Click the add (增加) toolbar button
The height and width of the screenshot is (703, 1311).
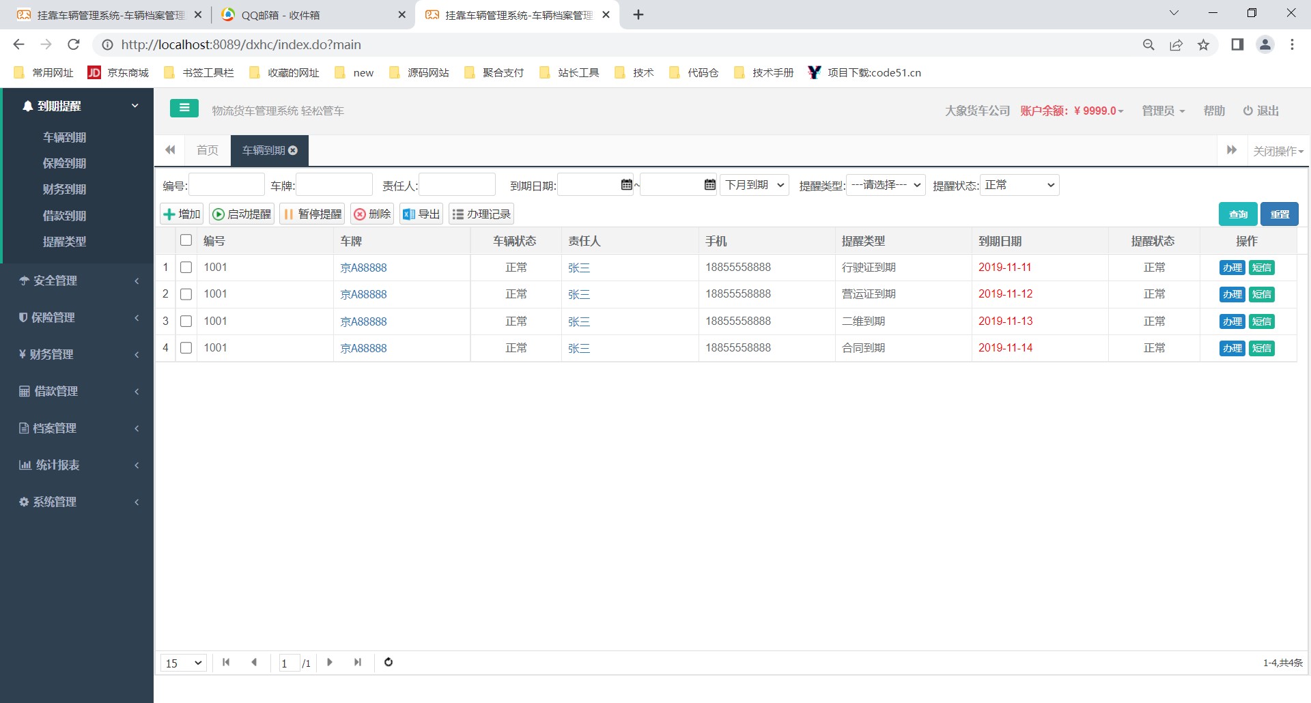(182, 214)
